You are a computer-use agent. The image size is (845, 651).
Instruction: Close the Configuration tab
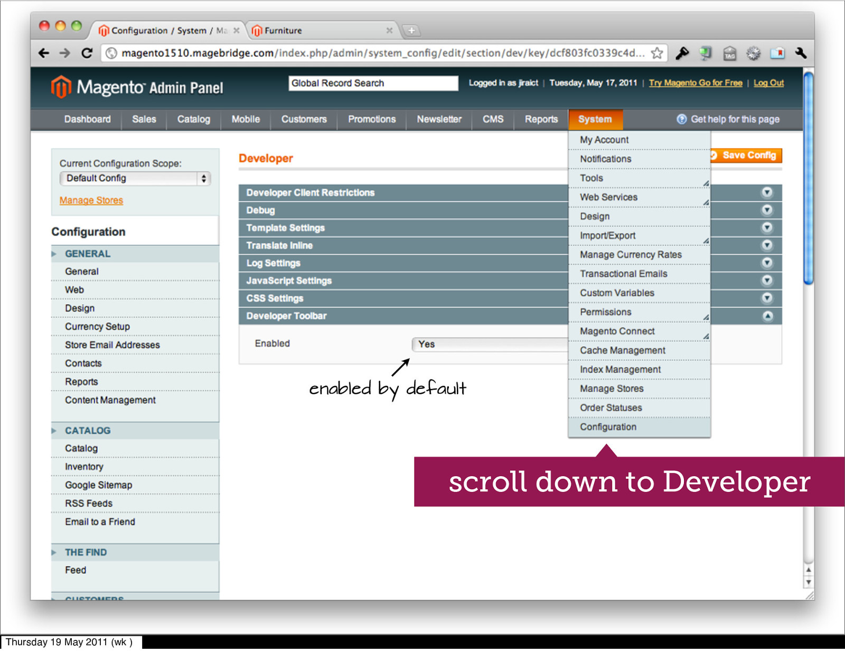click(x=236, y=31)
